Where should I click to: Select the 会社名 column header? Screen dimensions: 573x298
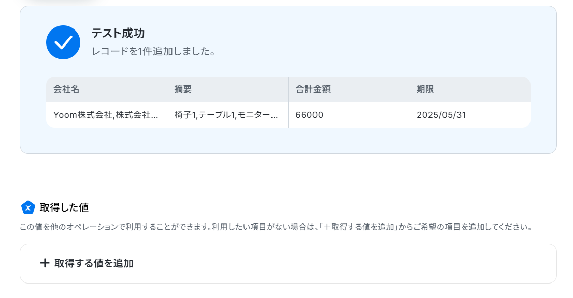tap(106, 90)
